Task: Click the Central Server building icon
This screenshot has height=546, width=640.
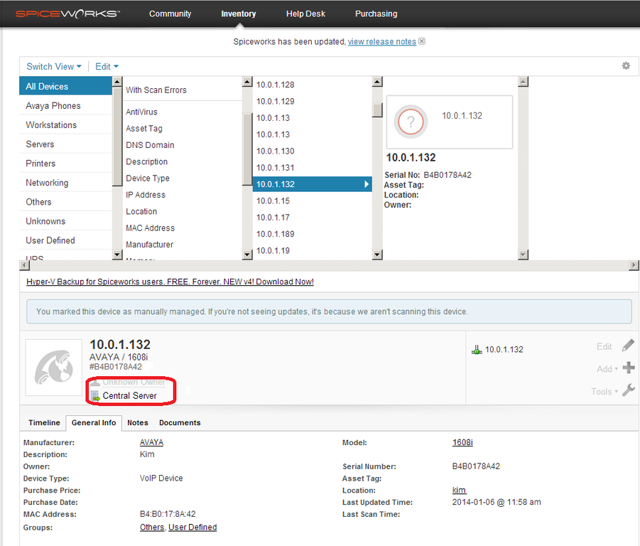Action: [x=97, y=396]
